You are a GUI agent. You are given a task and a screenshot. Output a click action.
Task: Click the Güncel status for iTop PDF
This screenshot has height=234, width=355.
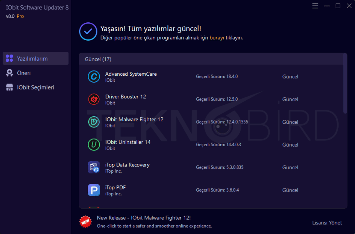tap(290, 190)
